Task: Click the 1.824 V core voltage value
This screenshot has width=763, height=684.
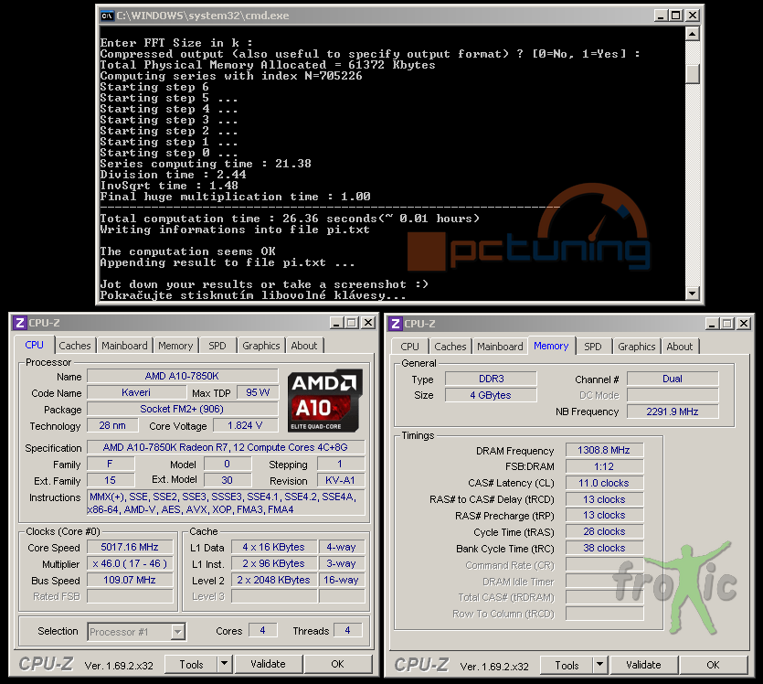Action: [245, 425]
